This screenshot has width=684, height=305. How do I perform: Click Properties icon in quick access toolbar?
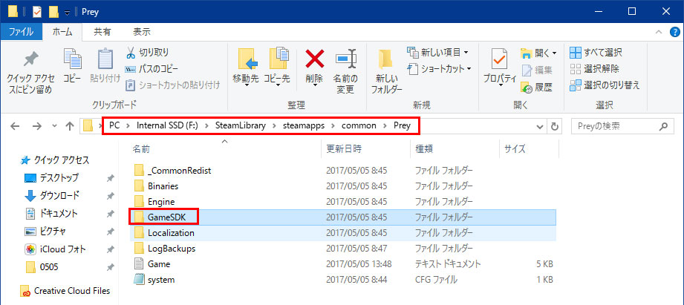(x=37, y=11)
